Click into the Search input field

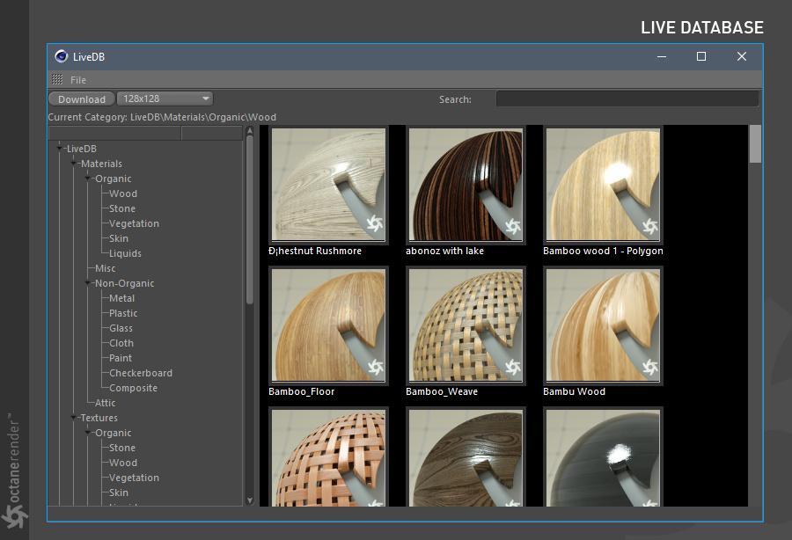pyautogui.click(x=627, y=99)
